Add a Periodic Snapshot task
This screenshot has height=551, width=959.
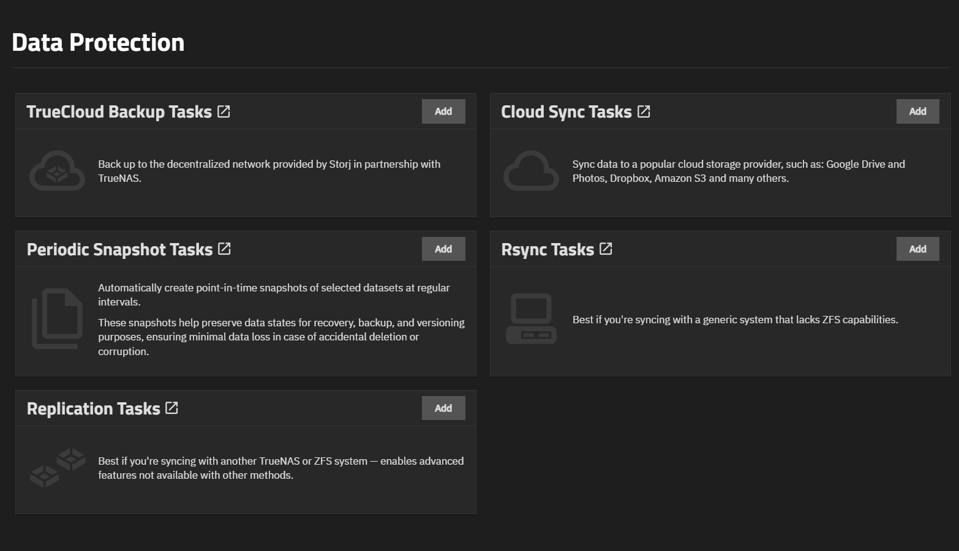[x=443, y=249]
